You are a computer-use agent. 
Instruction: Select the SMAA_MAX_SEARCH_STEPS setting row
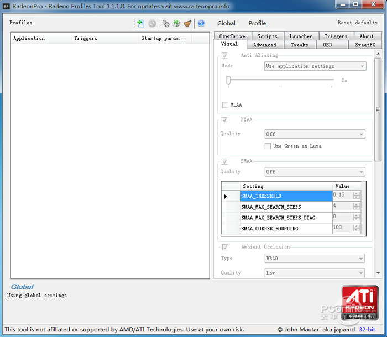(x=286, y=207)
